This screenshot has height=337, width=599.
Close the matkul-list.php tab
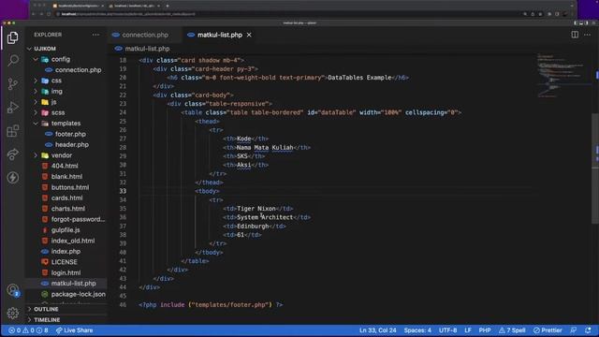[x=249, y=35]
